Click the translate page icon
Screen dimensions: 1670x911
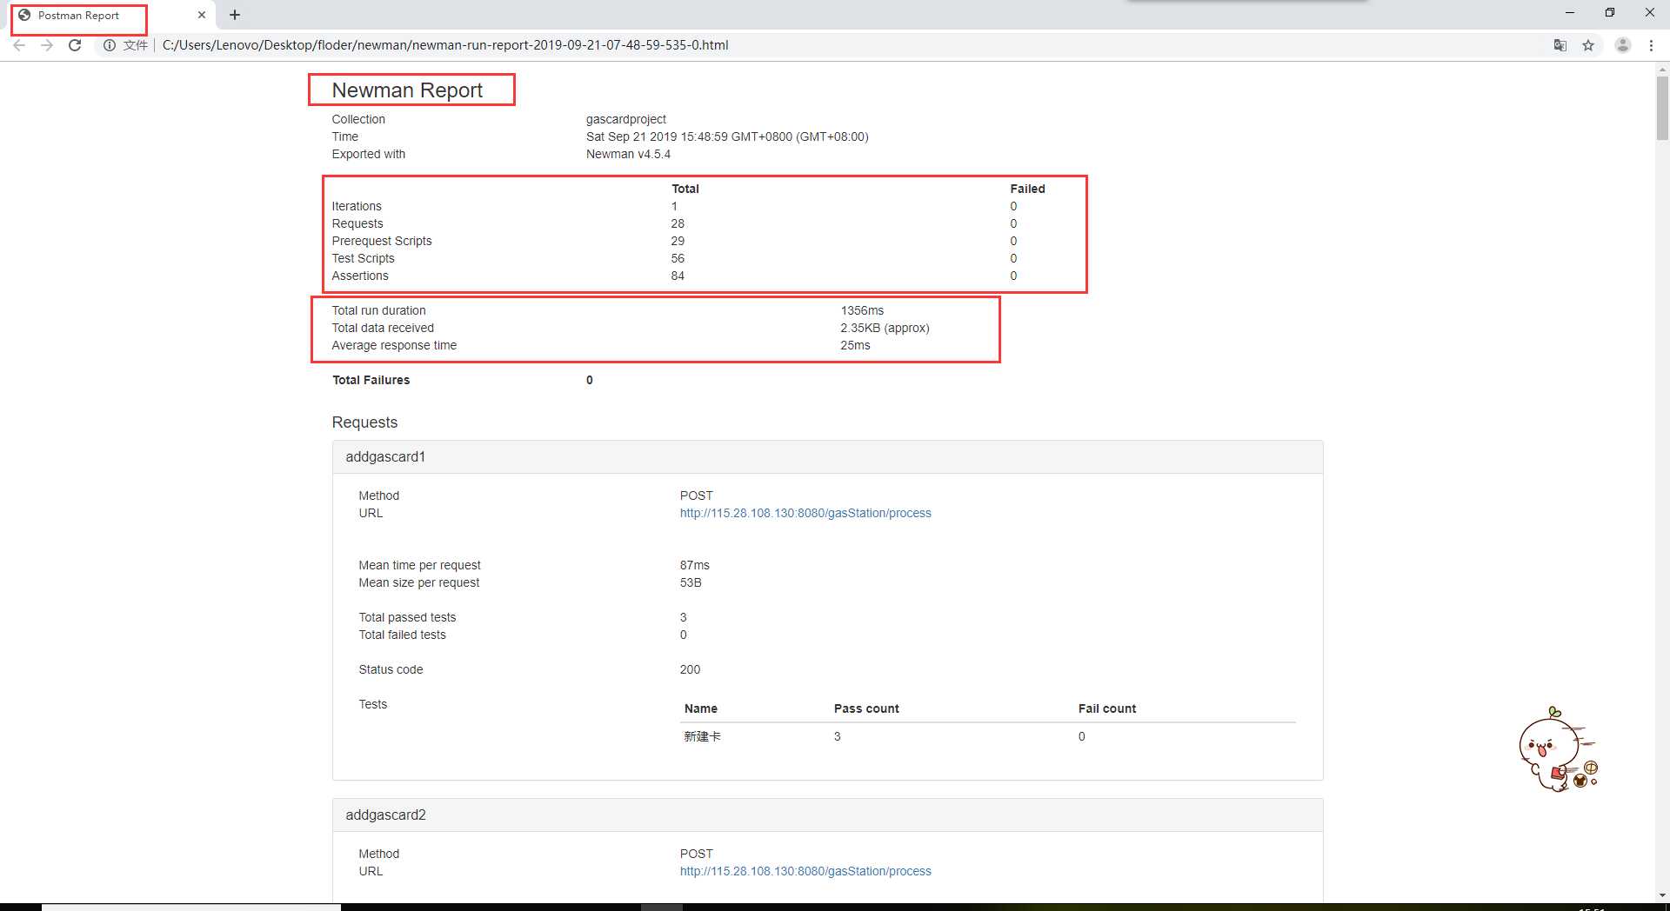point(1560,45)
